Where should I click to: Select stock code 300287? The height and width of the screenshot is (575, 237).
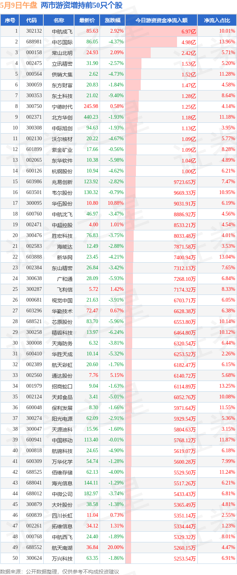tap(34, 289)
